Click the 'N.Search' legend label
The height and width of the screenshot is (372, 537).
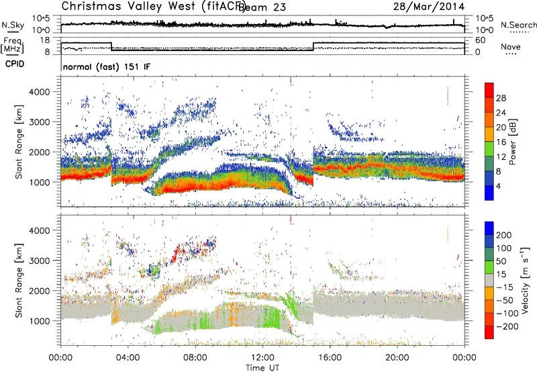click(x=518, y=25)
